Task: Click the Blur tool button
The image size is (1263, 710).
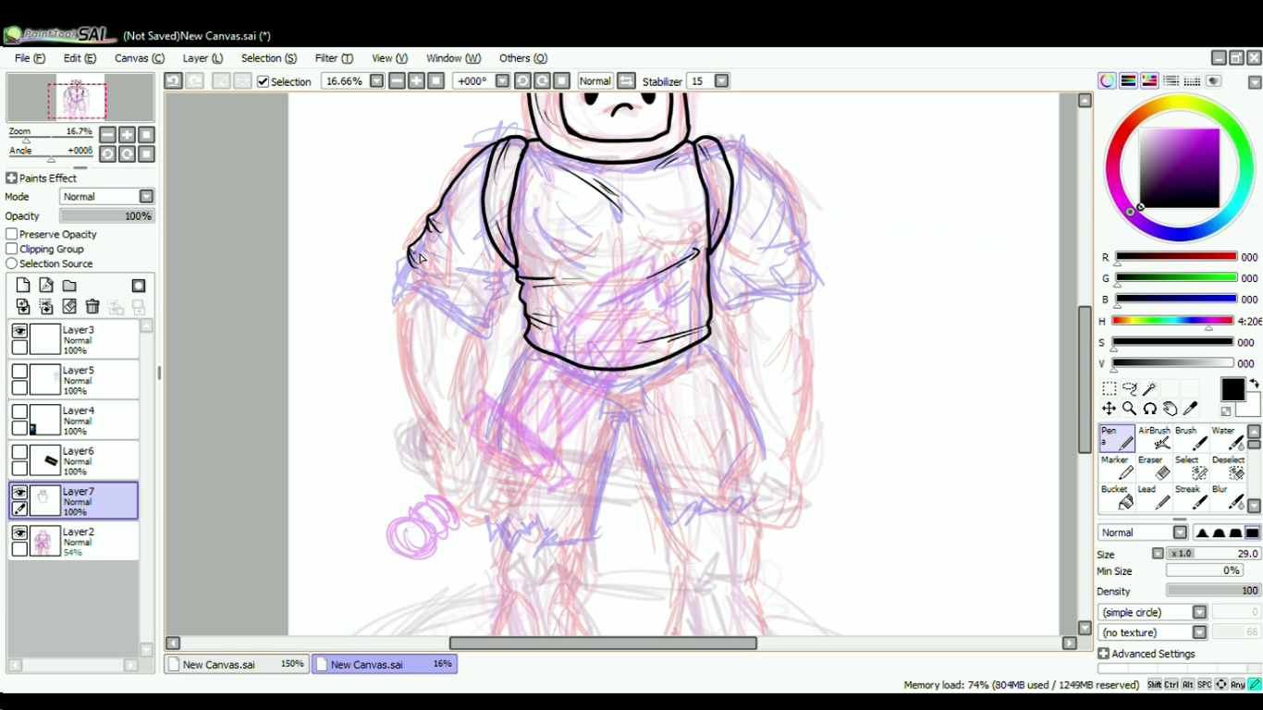Action: (x=1228, y=497)
